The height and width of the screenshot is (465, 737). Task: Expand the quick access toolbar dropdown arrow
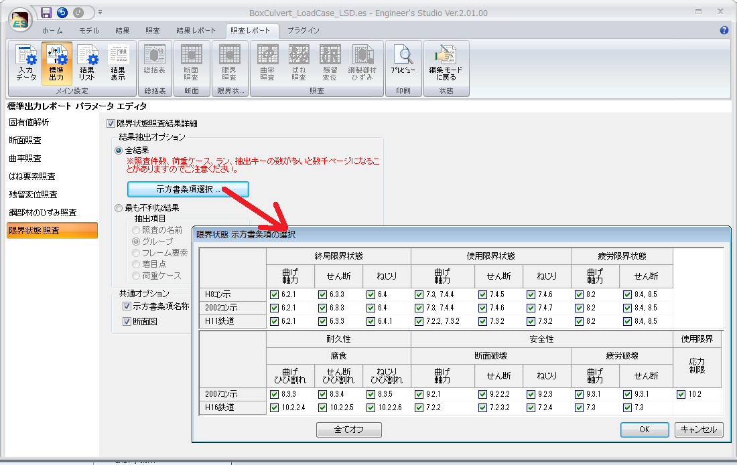(x=100, y=13)
